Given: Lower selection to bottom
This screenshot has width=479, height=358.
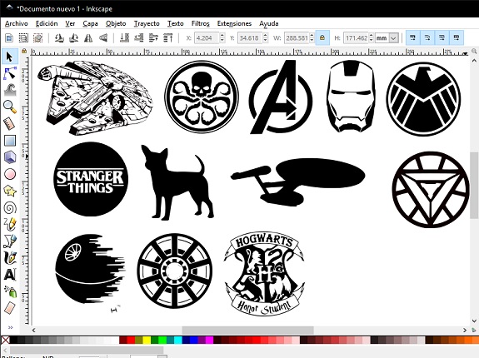Looking at the screenshot, I should click(124, 37).
